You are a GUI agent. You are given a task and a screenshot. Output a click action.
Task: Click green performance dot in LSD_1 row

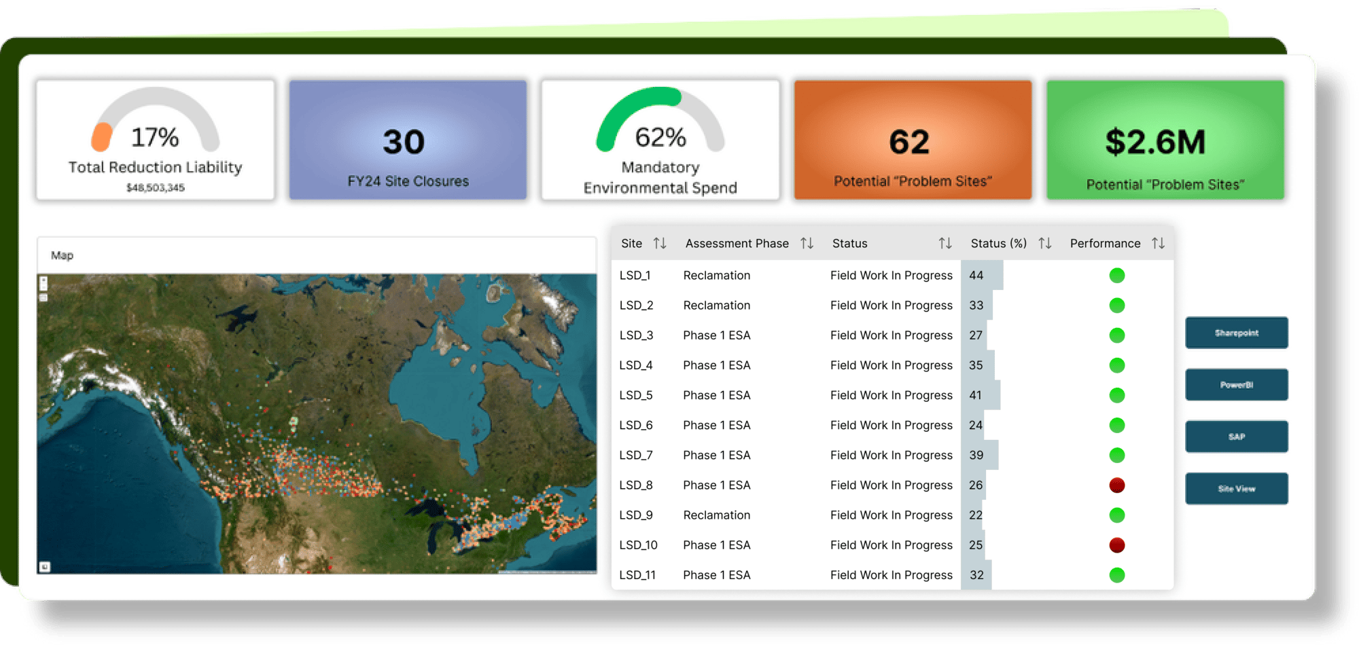1117,275
